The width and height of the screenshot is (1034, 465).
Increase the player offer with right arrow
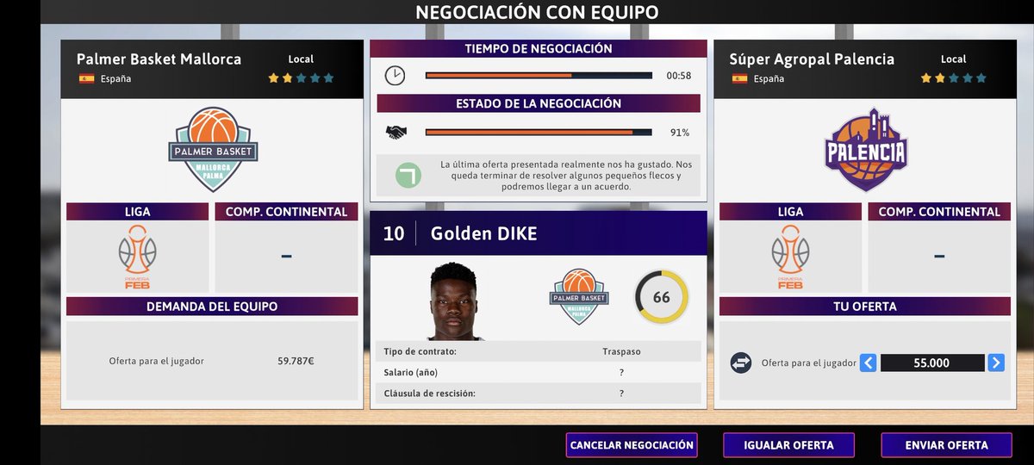pos(996,363)
